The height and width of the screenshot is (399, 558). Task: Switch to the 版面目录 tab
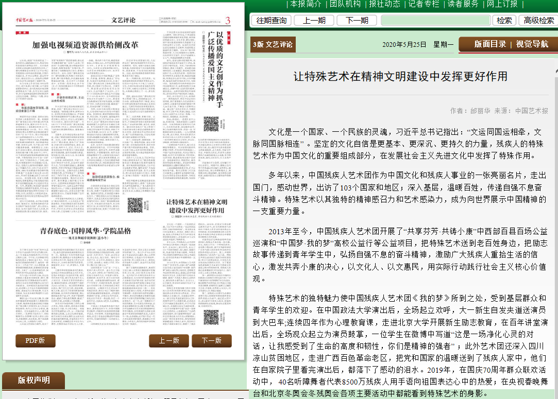[x=490, y=44]
